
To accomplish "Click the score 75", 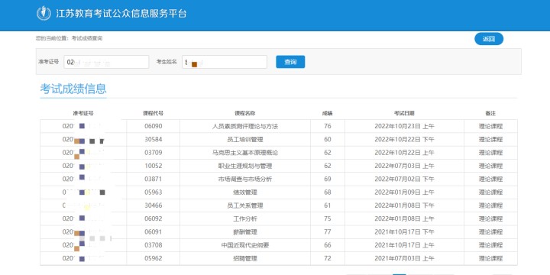I will (x=328, y=218).
